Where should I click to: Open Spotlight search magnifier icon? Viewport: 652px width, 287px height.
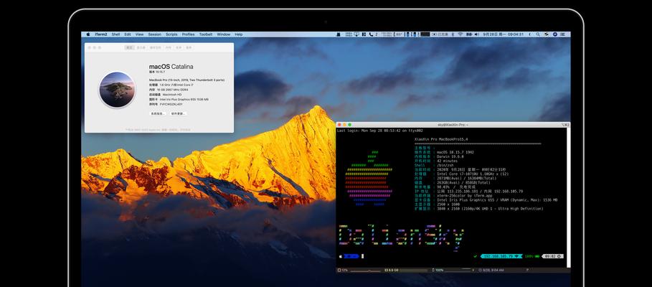click(538, 34)
